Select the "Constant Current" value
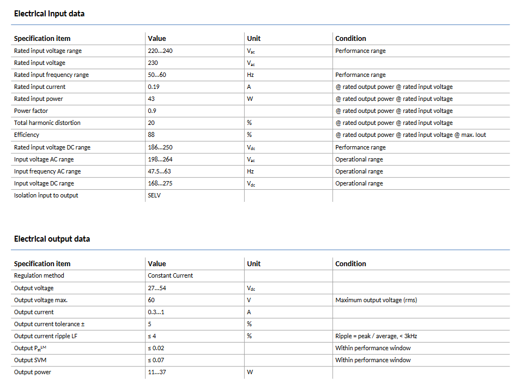 click(x=170, y=275)
